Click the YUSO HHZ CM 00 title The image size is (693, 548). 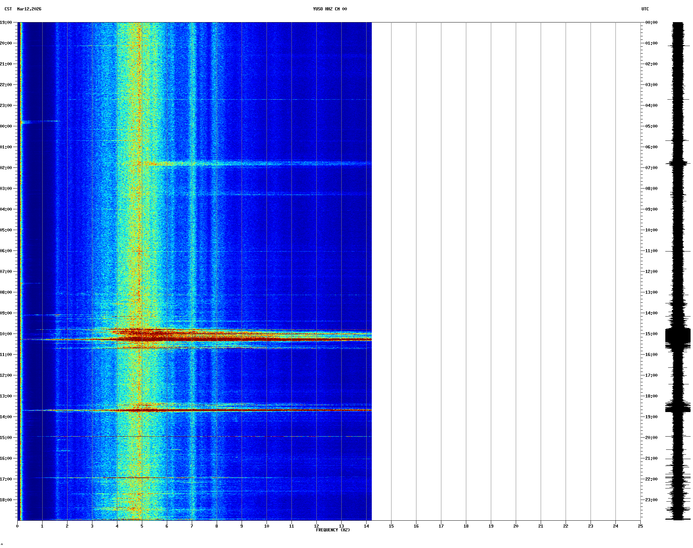click(330, 9)
